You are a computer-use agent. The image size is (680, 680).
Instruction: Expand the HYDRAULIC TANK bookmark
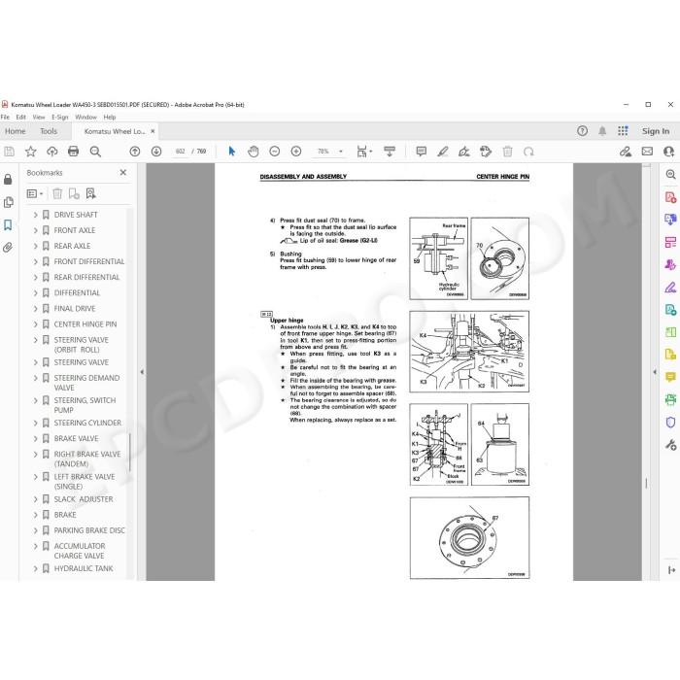pyautogui.click(x=36, y=568)
